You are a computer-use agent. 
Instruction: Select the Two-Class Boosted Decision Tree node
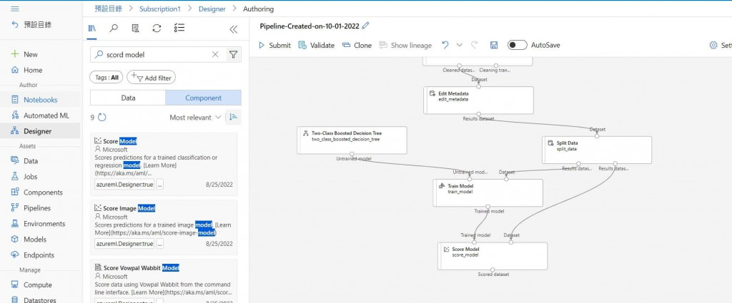(352, 140)
